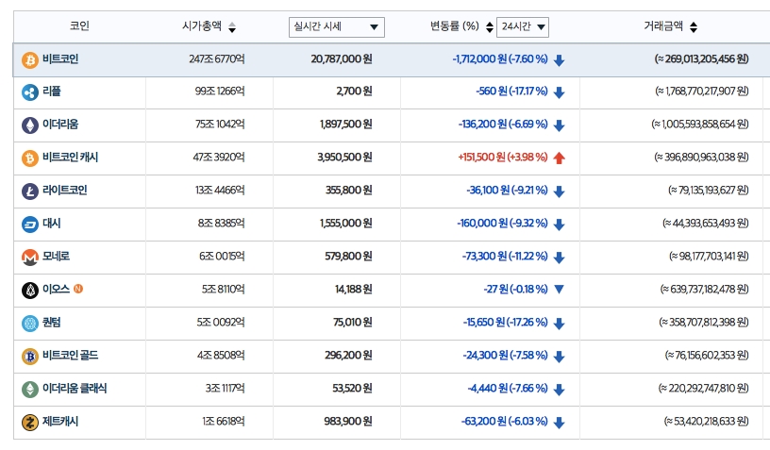Viewport: 770px width, 450px height.
Task: Click the EOS (이오스) coin icon
Action: point(30,290)
